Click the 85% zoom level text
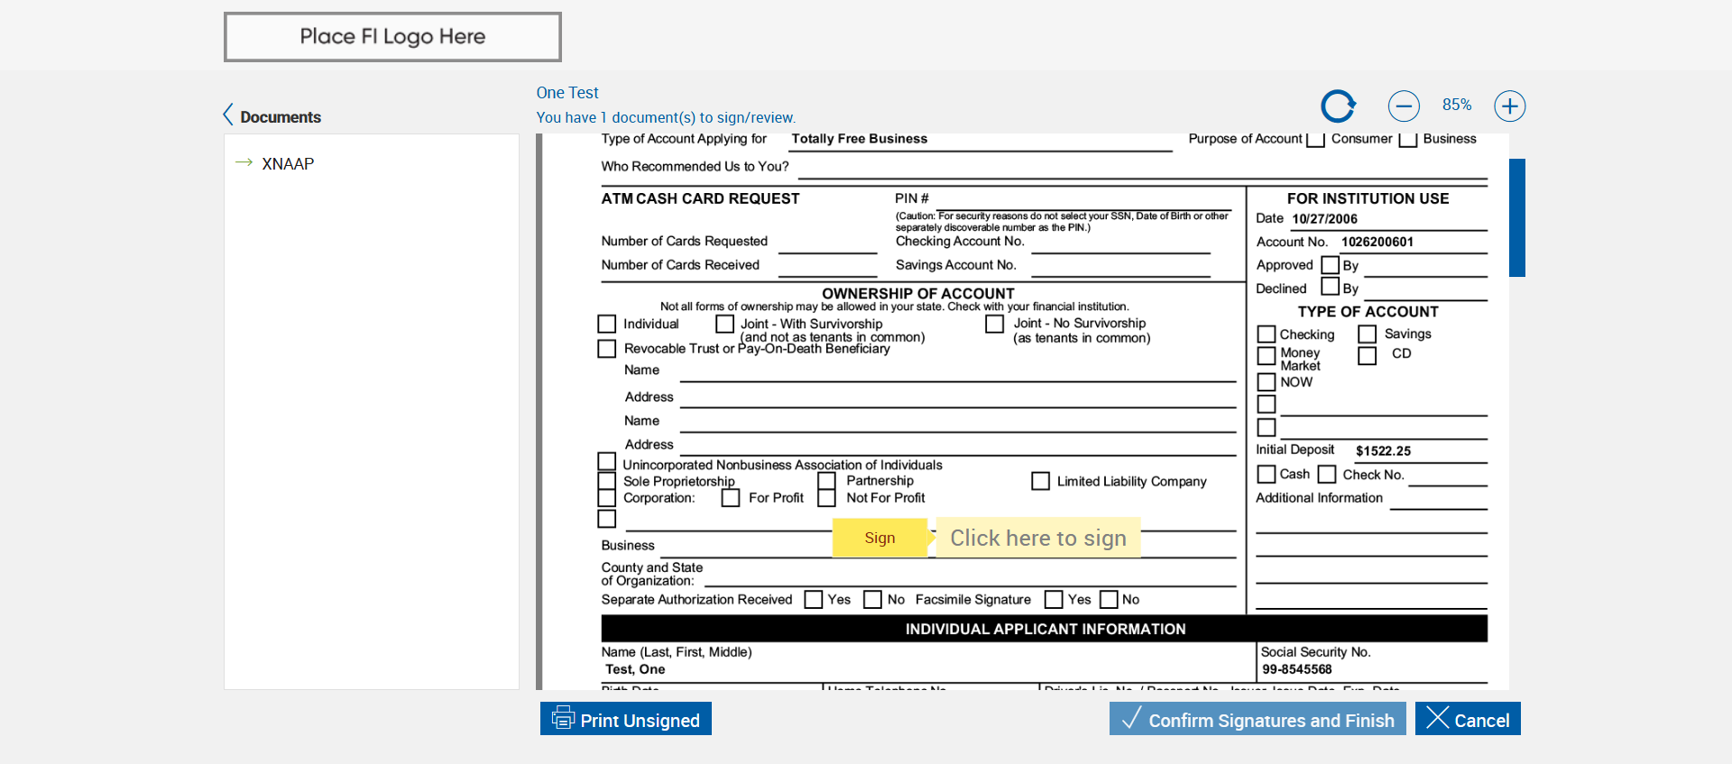The image size is (1732, 764). (x=1457, y=105)
